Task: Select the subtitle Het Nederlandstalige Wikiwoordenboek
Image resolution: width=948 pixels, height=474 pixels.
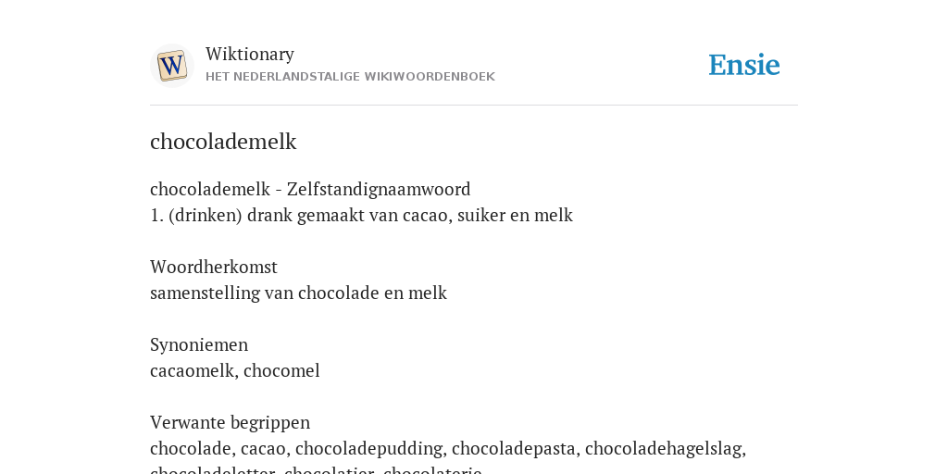Action: pyautogui.click(x=350, y=77)
